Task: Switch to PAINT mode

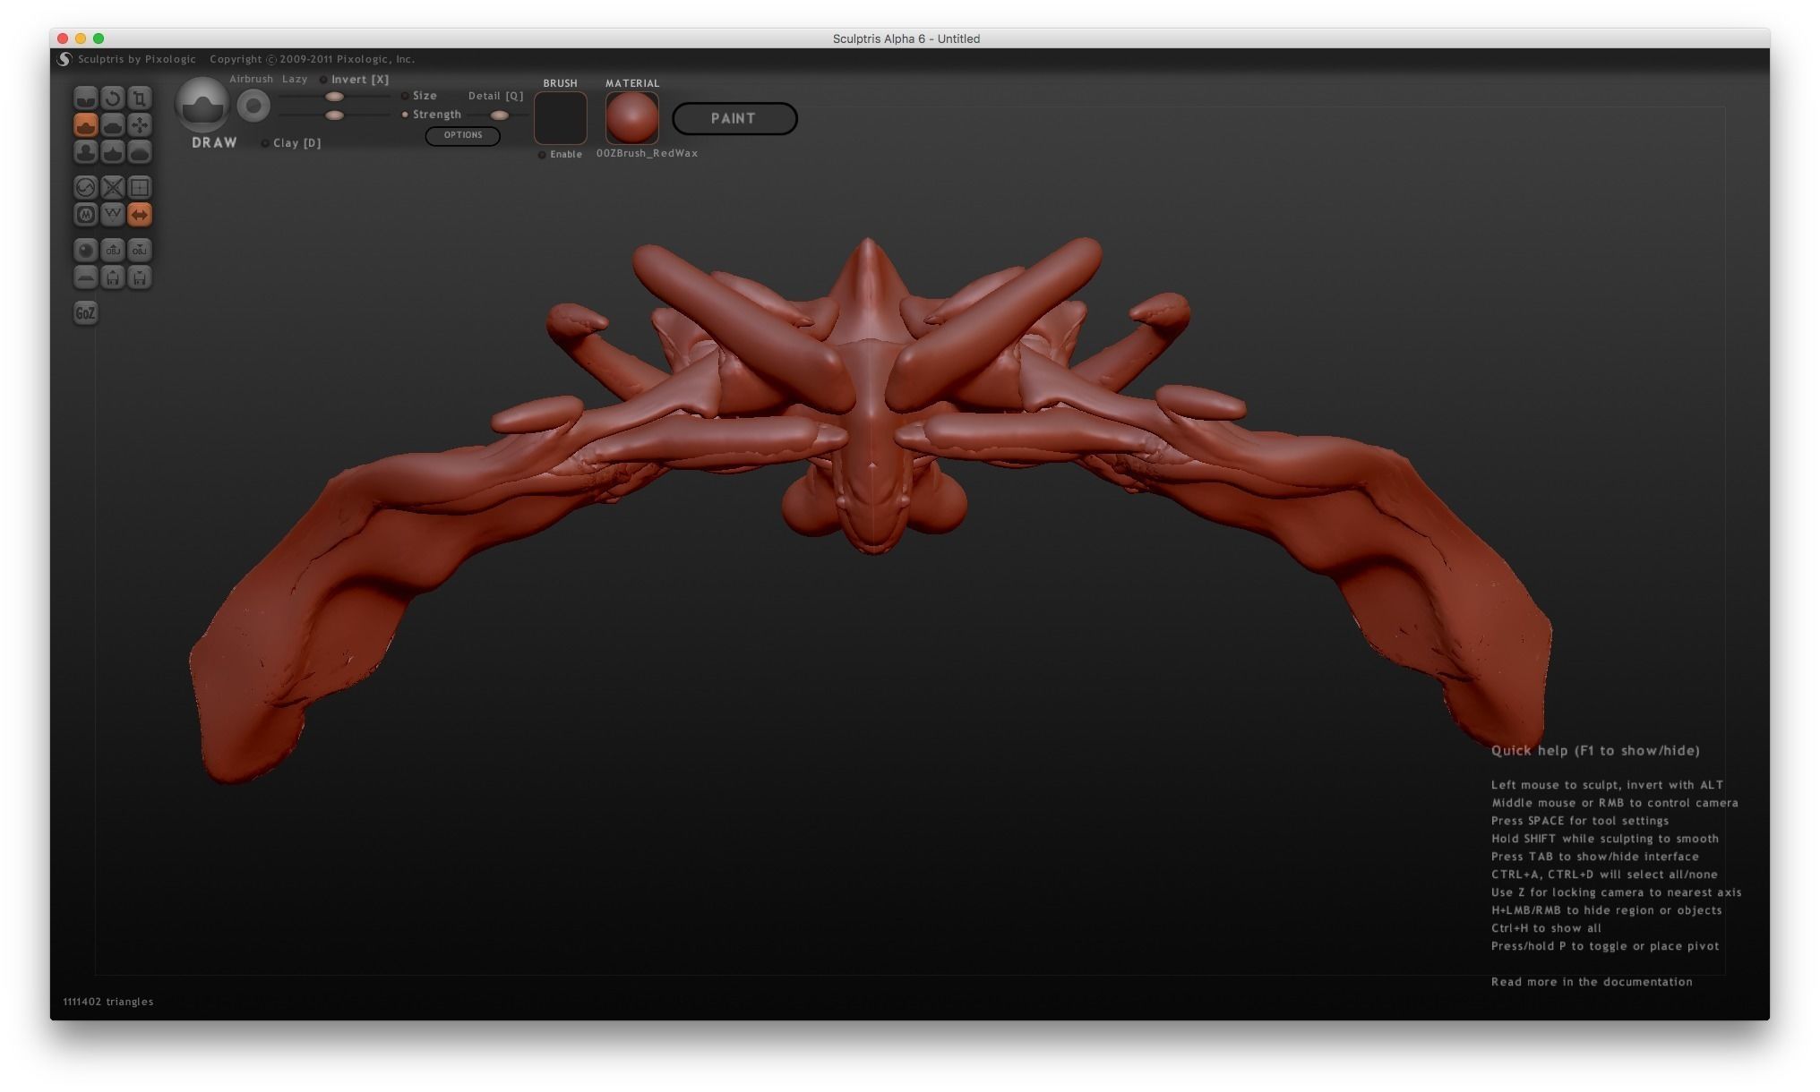Action: click(x=734, y=118)
